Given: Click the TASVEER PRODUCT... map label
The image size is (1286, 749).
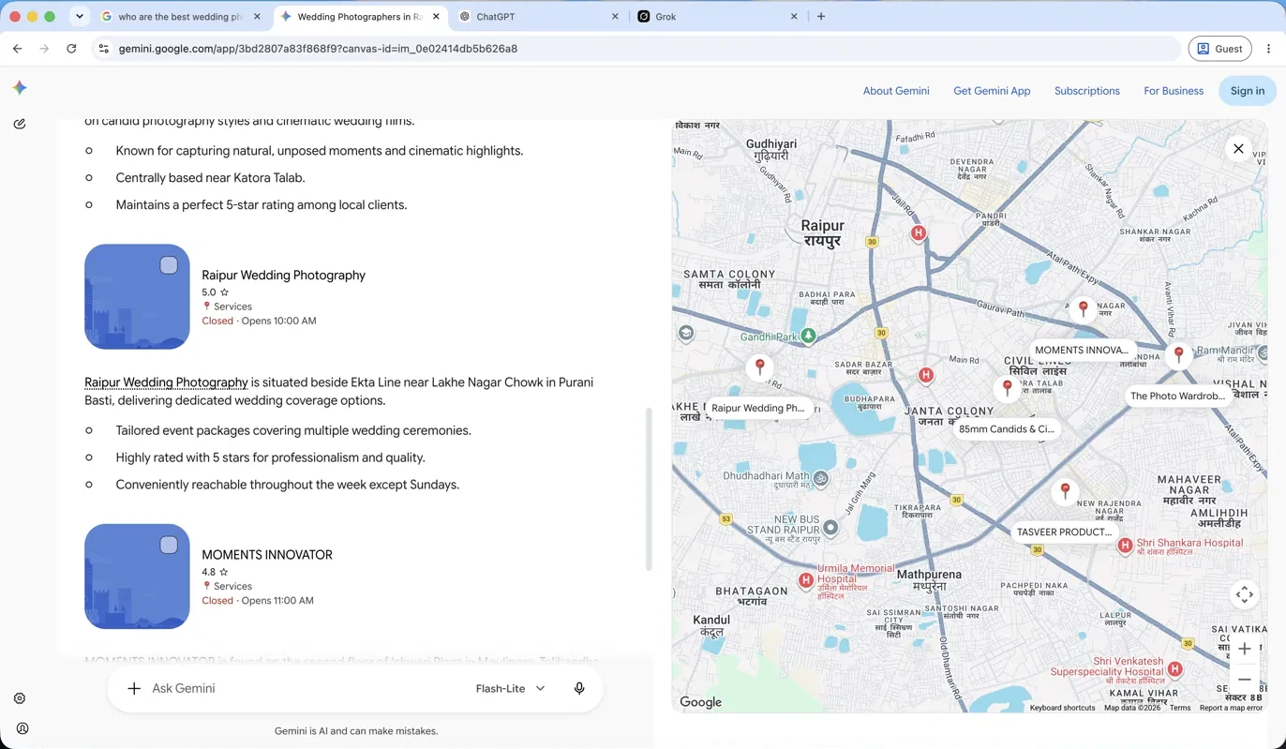Looking at the screenshot, I should click(1064, 532).
